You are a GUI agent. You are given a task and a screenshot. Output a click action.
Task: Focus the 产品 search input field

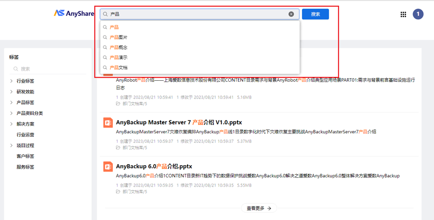[x=199, y=14]
